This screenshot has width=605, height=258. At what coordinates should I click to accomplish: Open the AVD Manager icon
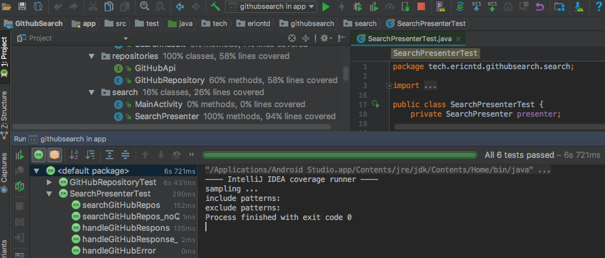[440, 6]
